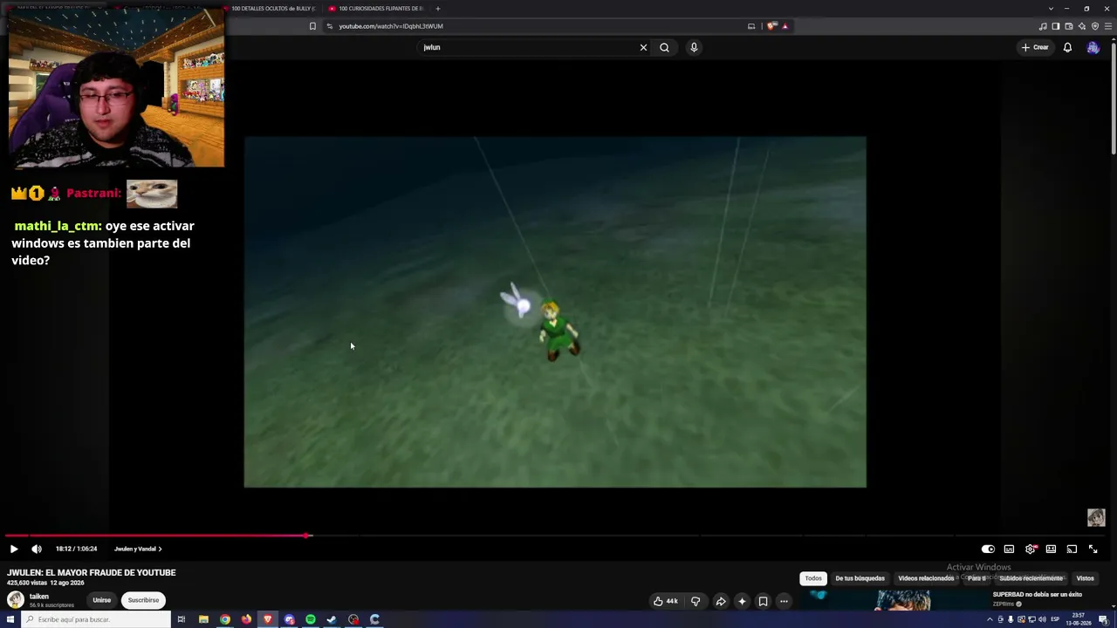Open a new browser tab
Screen dimensions: 1117x628
(x=438, y=9)
